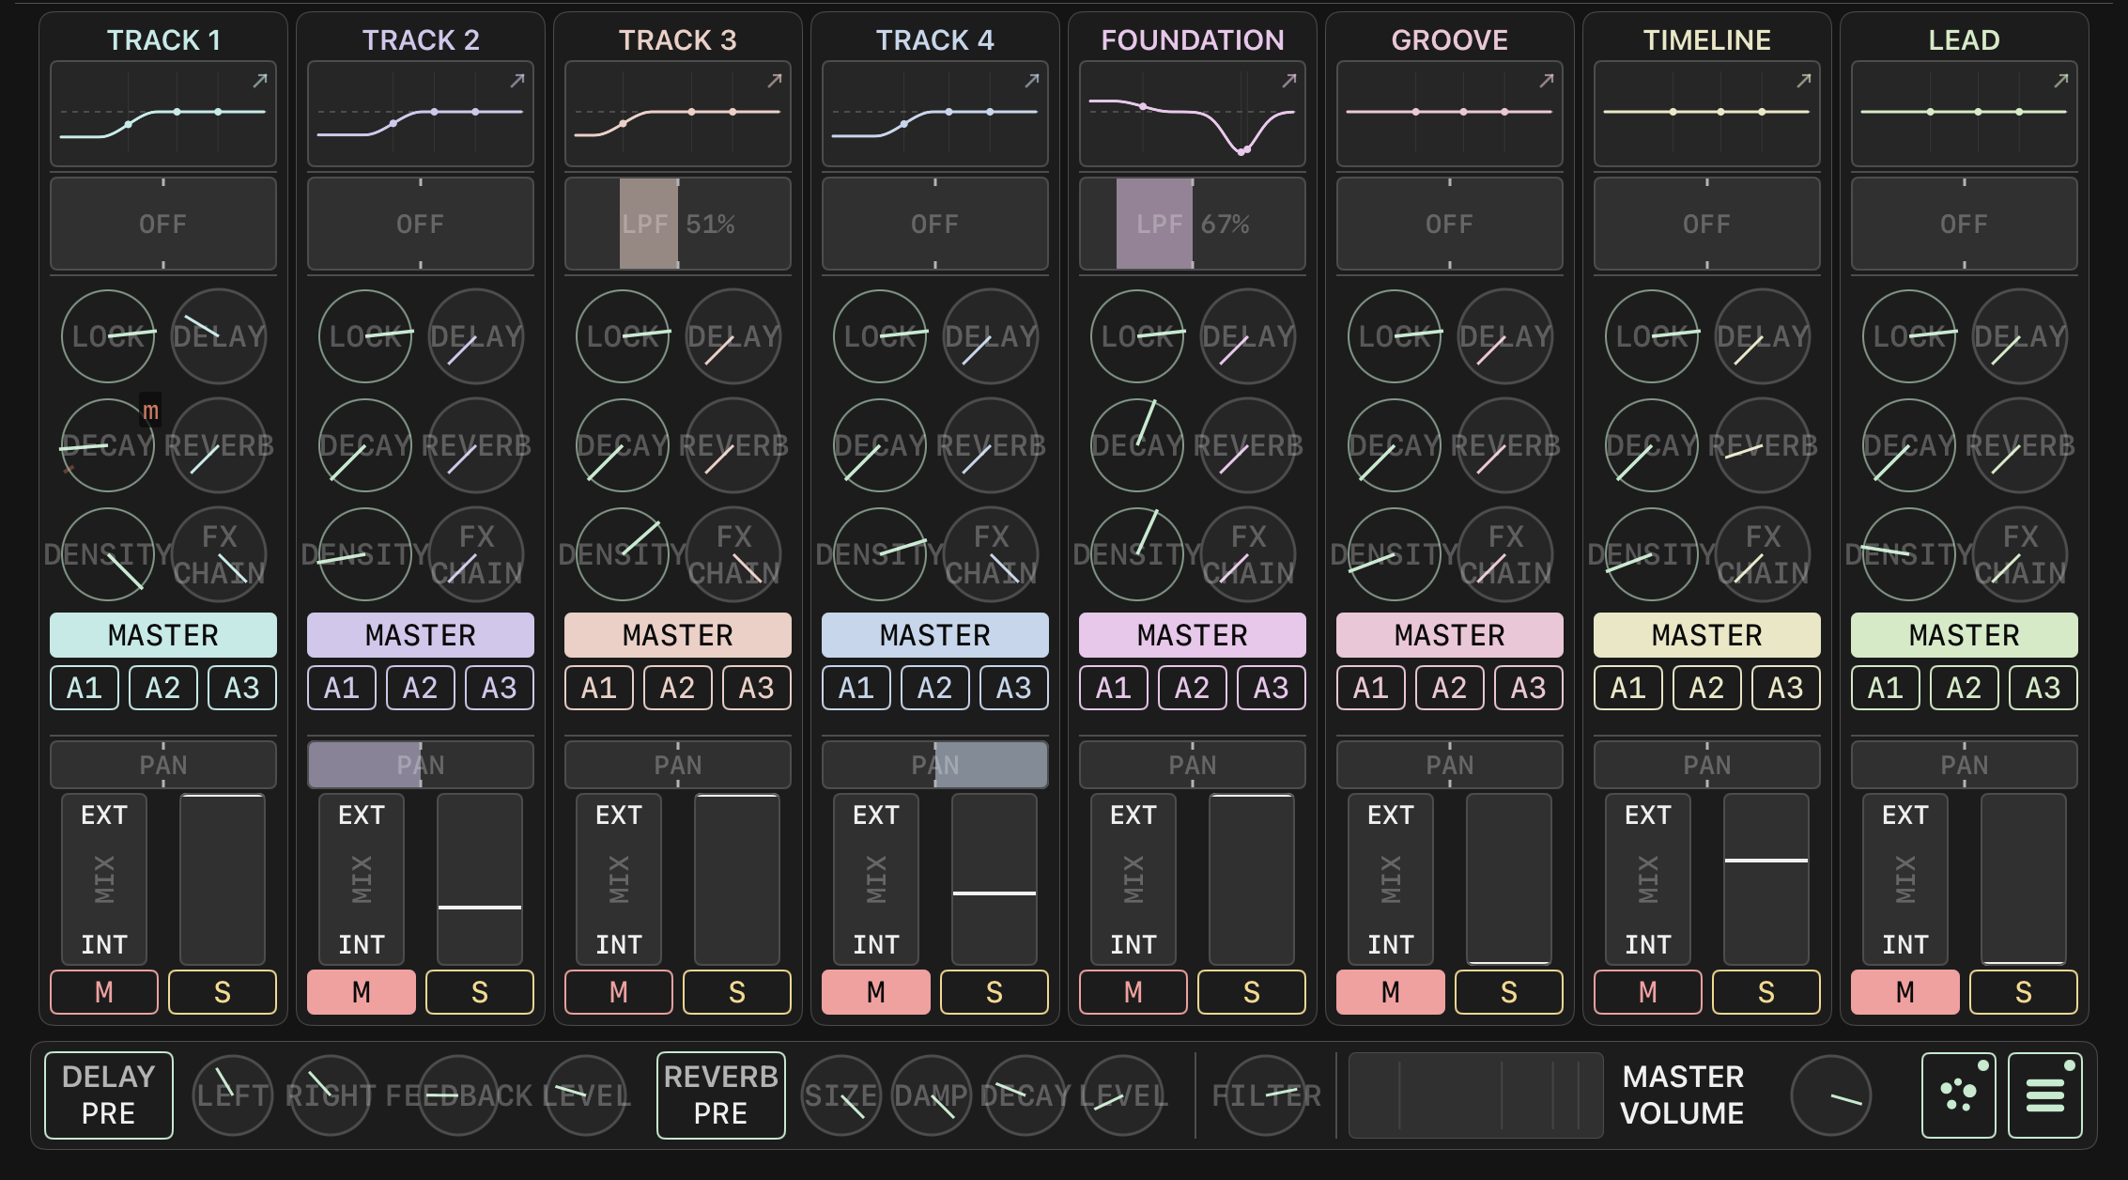2128x1180 pixels.
Task: Expand the Groove EQ curve arrow
Action: pyautogui.click(x=1547, y=81)
